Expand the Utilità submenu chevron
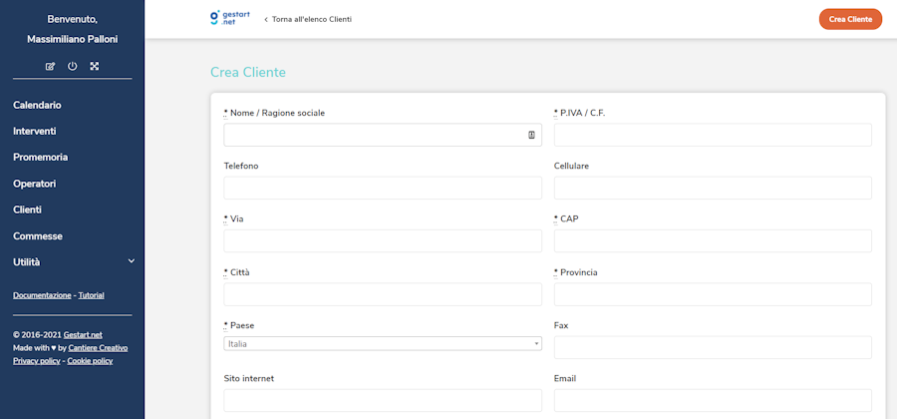Image resolution: width=897 pixels, height=419 pixels. click(x=132, y=261)
